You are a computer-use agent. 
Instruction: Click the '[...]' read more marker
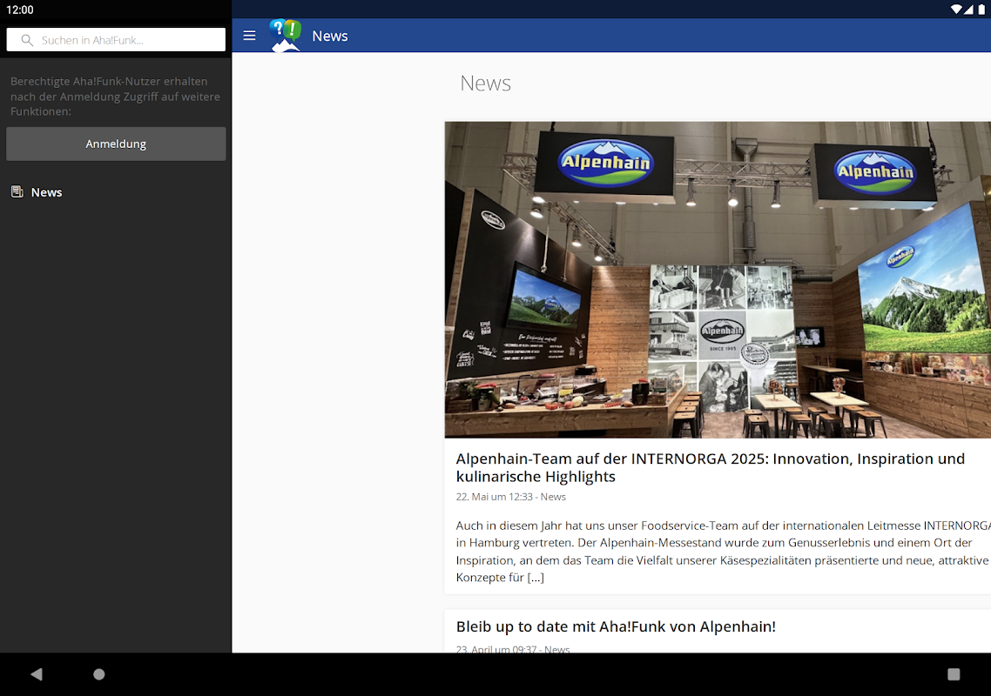coord(536,577)
